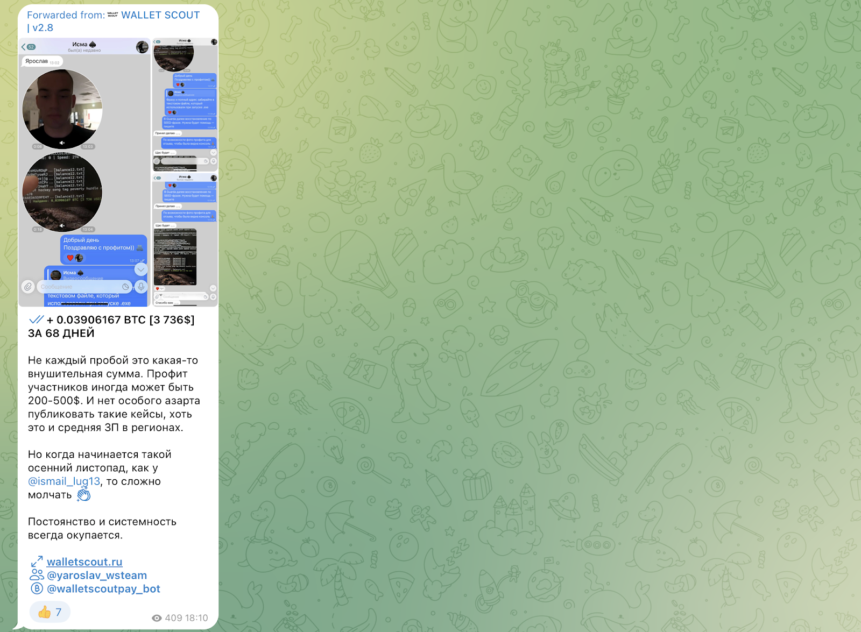Add a thumbs-up reaction with count 7
The image size is (861, 632).
click(50, 612)
